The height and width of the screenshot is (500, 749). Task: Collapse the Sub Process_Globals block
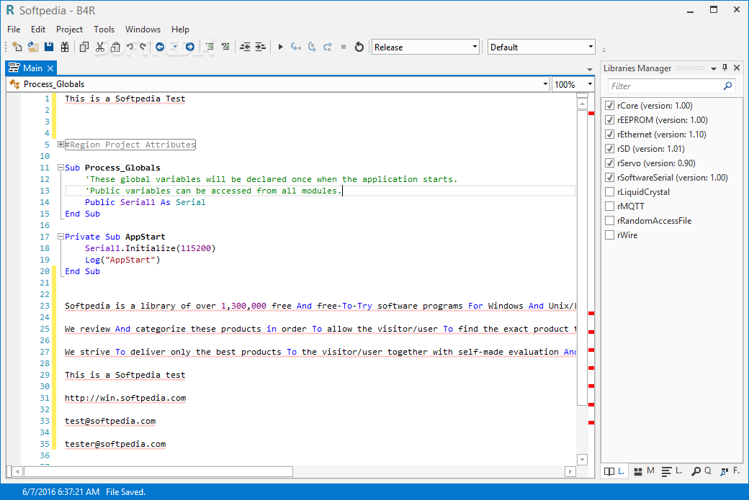tap(60, 168)
